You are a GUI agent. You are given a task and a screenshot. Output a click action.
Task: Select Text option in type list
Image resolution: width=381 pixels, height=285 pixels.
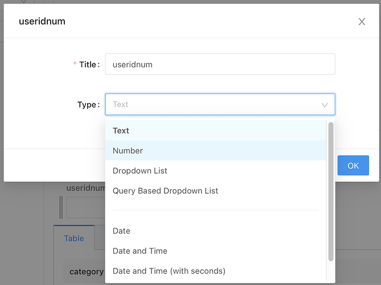(215, 131)
